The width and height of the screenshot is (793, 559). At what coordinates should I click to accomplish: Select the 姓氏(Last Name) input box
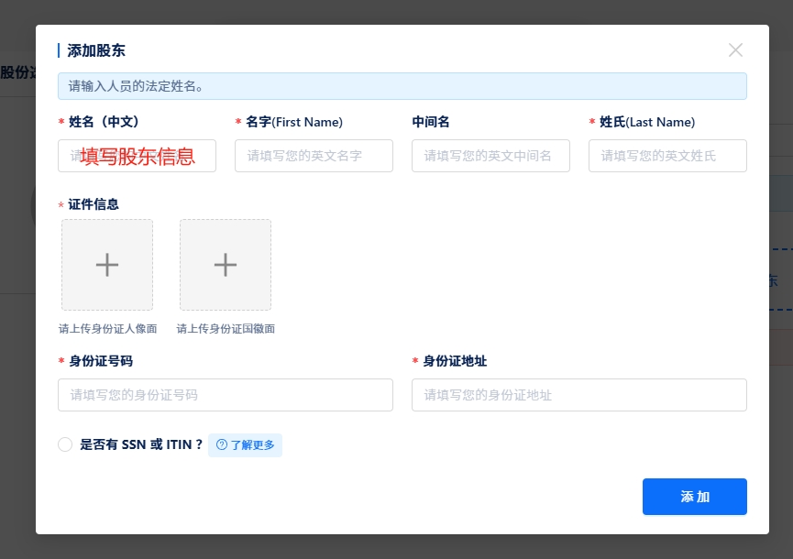pos(667,156)
